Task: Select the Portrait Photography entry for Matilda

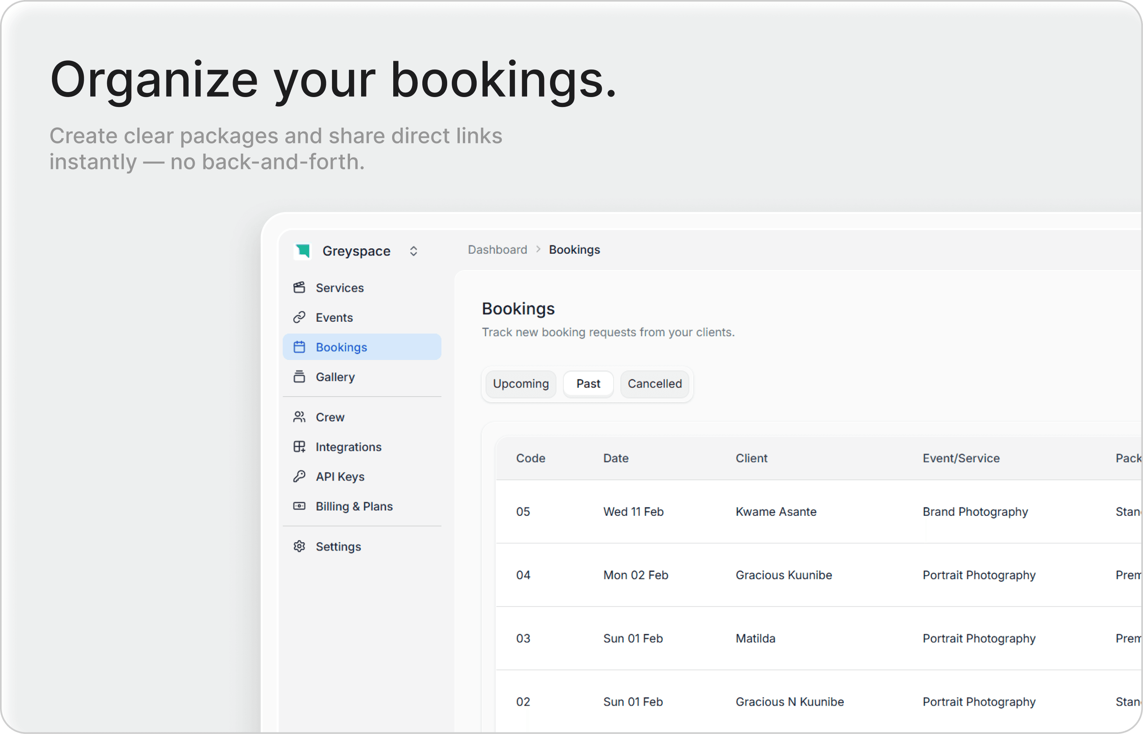Action: pyautogui.click(x=979, y=638)
